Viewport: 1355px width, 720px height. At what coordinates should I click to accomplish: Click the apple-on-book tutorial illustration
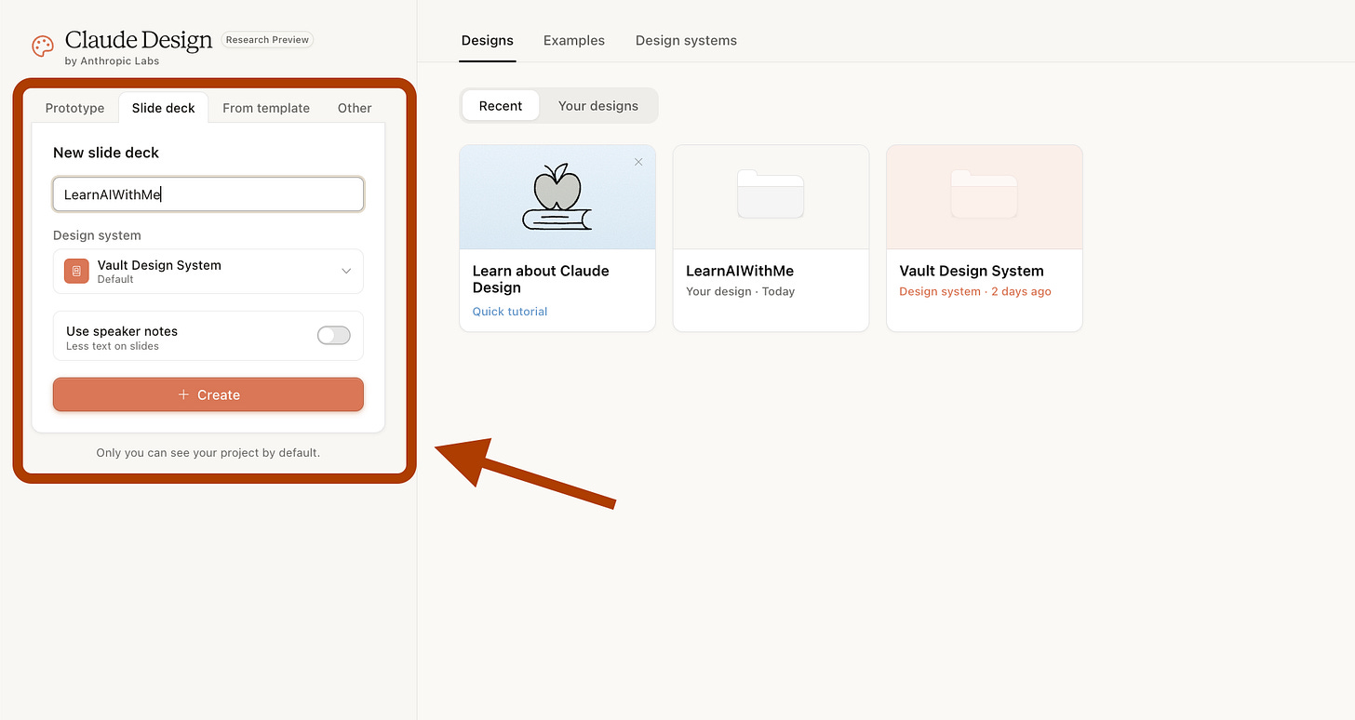[557, 197]
